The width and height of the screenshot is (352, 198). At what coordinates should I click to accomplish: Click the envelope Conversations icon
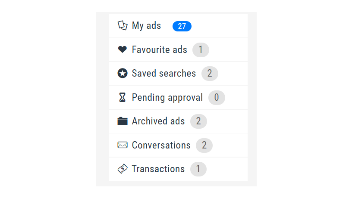123,145
